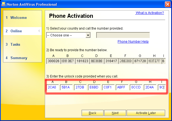Image resolution: width=172 pixels, height=121 pixels.
Task: Select the Welcome step in sidebar
Action: click(x=18, y=18)
